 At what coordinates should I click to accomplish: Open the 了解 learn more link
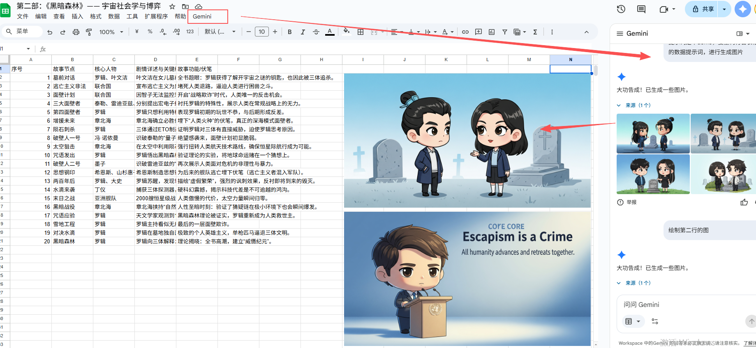coord(749,343)
